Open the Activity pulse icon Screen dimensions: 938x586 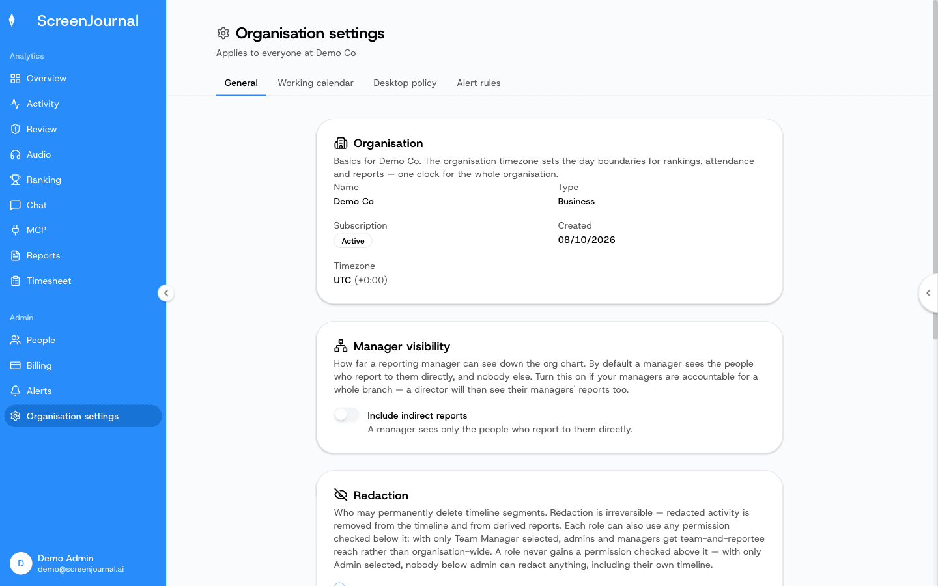point(15,104)
